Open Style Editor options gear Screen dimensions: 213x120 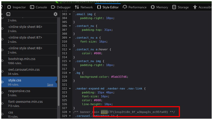click(55, 14)
